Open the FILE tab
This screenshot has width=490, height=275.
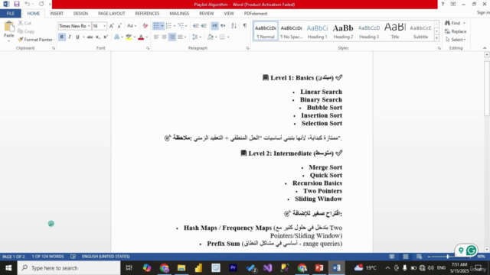[10, 14]
